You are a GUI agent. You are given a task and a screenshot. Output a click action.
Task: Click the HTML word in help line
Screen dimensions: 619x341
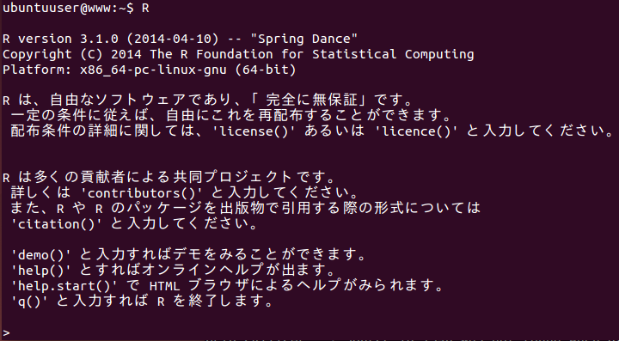165,286
